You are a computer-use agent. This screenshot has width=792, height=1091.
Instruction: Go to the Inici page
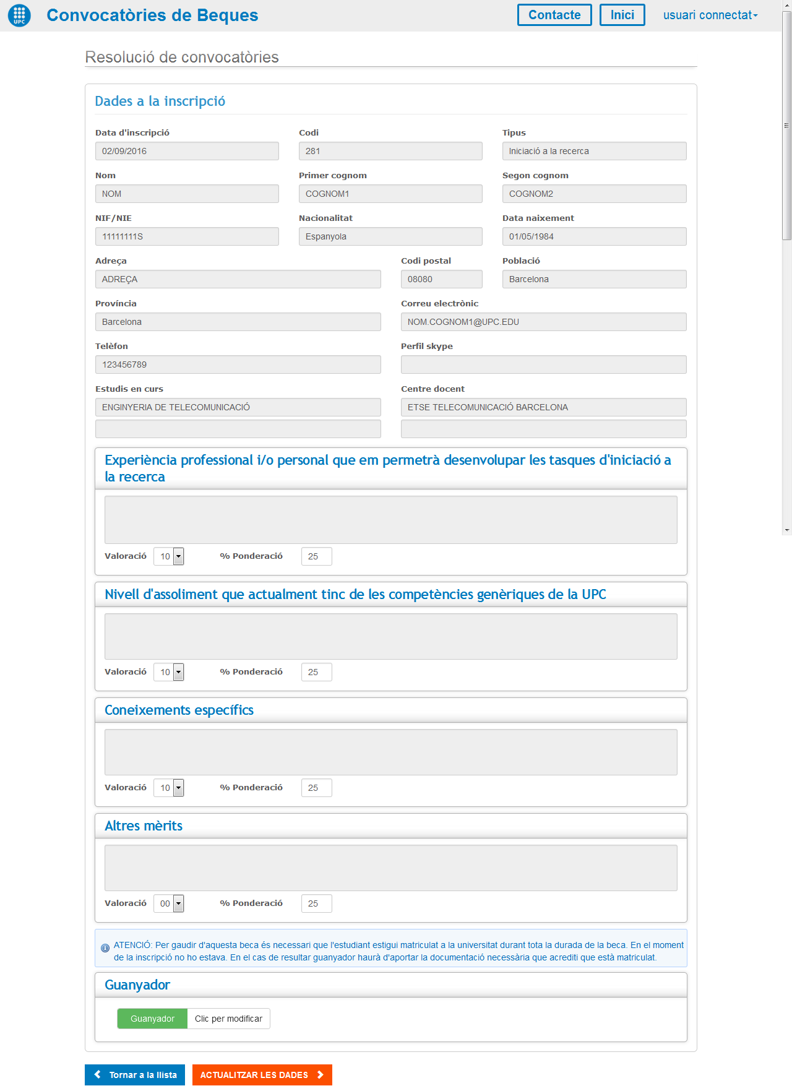pyautogui.click(x=622, y=15)
